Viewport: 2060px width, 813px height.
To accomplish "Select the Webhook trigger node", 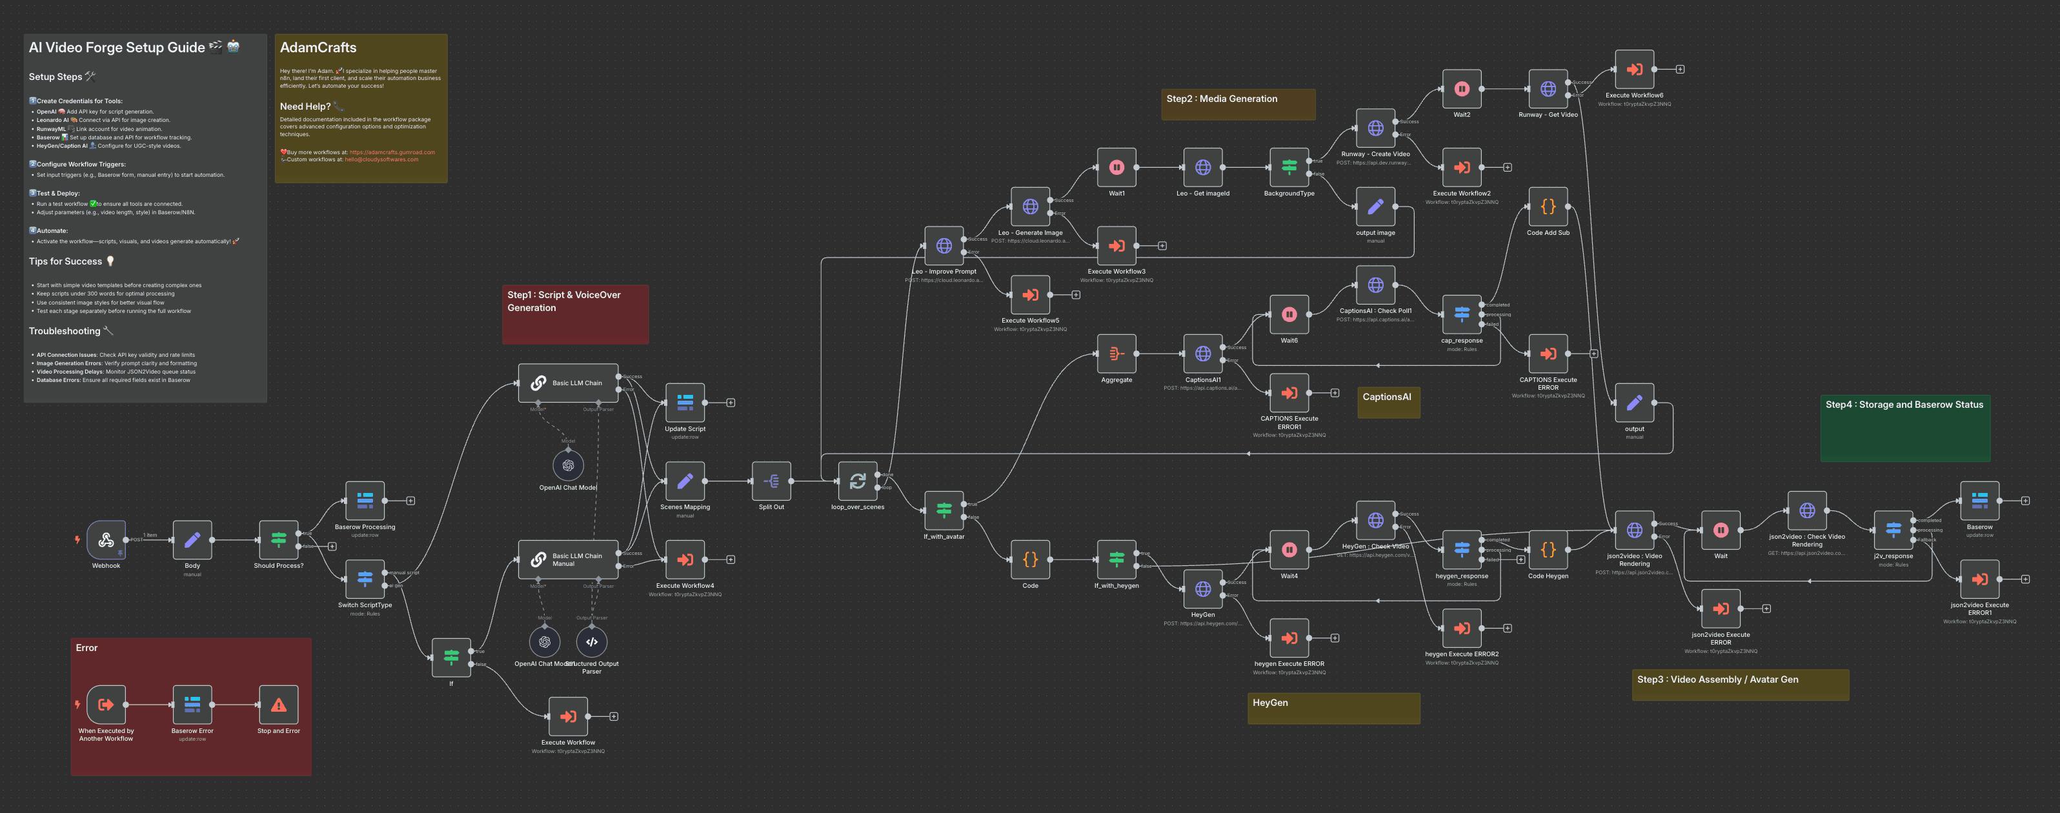I will [x=105, y=541].
